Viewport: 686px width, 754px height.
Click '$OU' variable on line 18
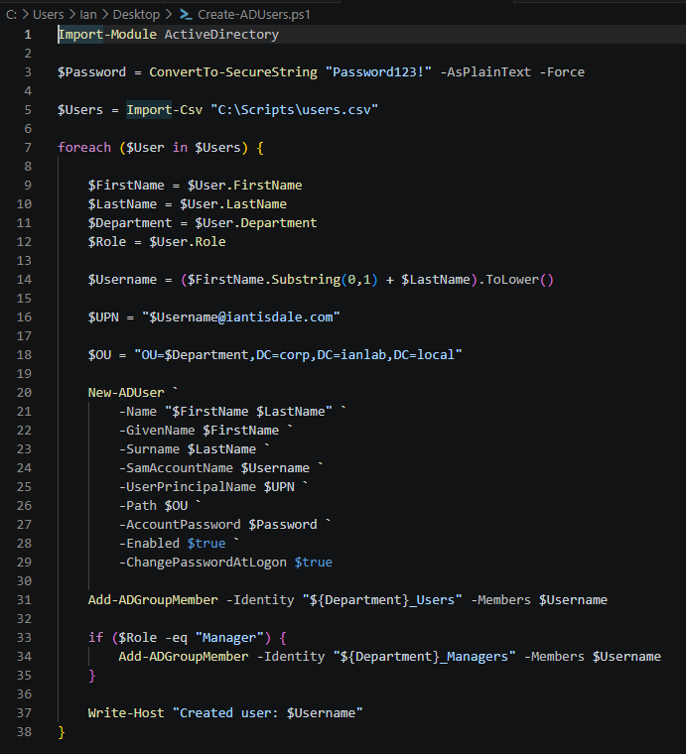pyautogui.click(x=99, y=355)
